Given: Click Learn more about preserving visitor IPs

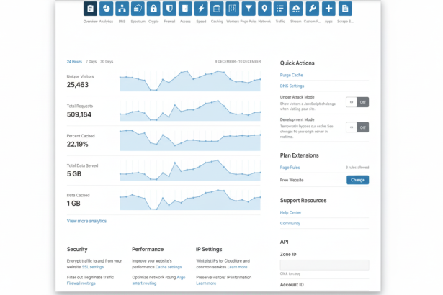Looking at the screenshot, I should click(206, 283).
